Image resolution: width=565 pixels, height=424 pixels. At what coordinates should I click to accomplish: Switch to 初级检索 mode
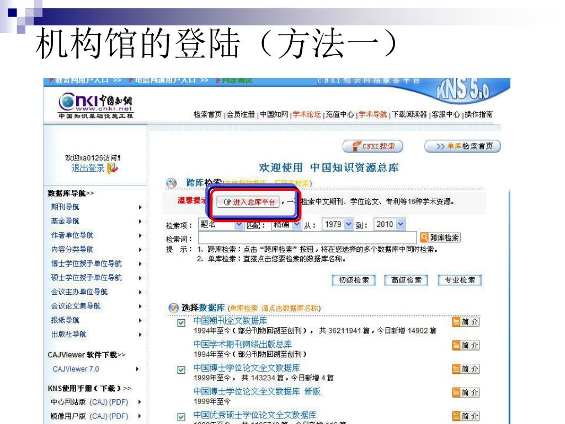click(x=354, y=280)
